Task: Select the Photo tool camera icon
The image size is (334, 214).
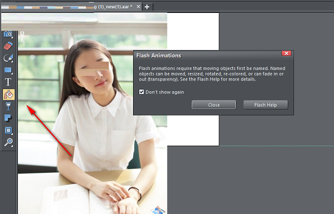Action: tap(8, 34)
